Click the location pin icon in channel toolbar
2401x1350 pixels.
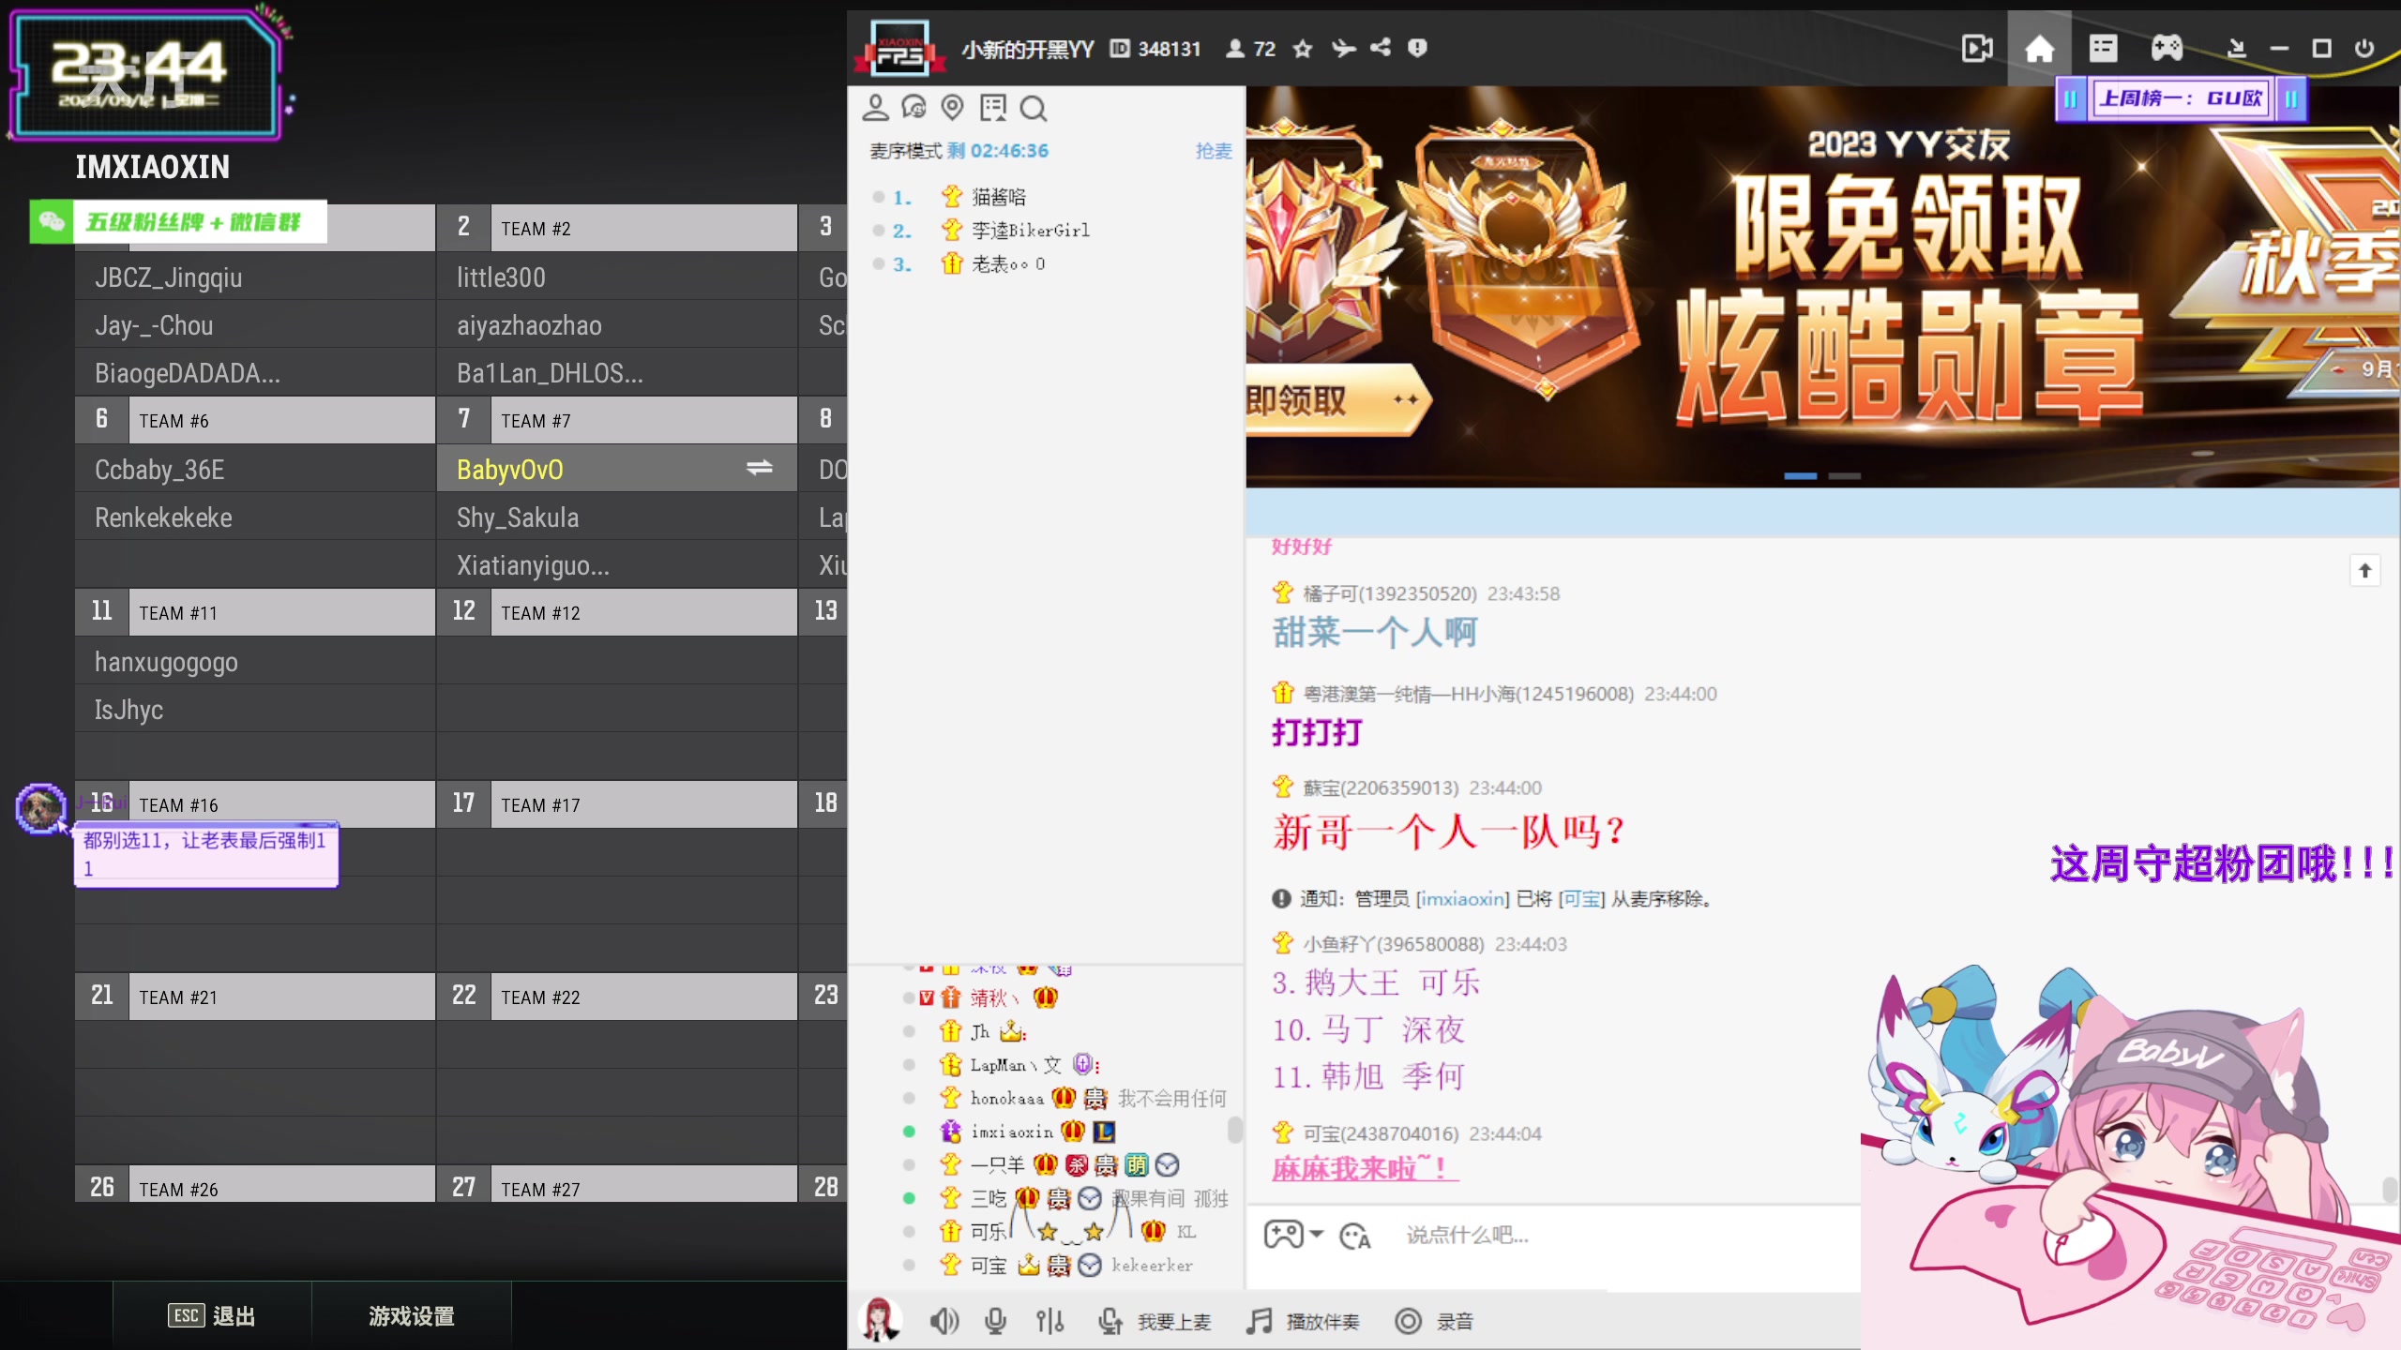tap(953, 107)
